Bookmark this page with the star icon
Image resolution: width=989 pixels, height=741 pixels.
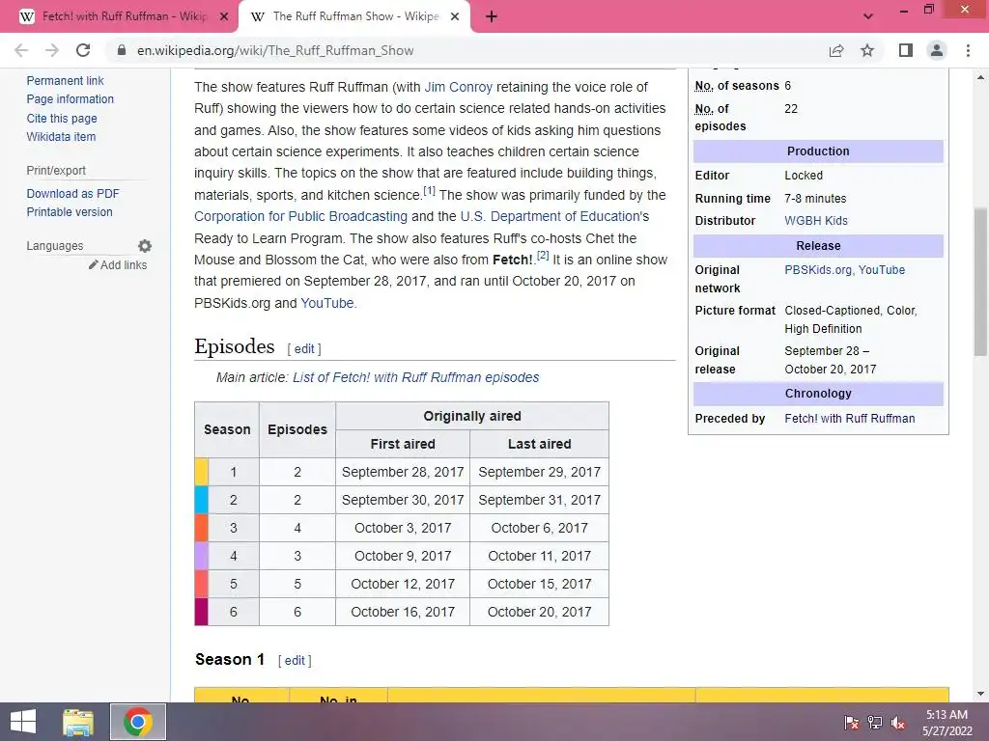click(x=867, y=50)
